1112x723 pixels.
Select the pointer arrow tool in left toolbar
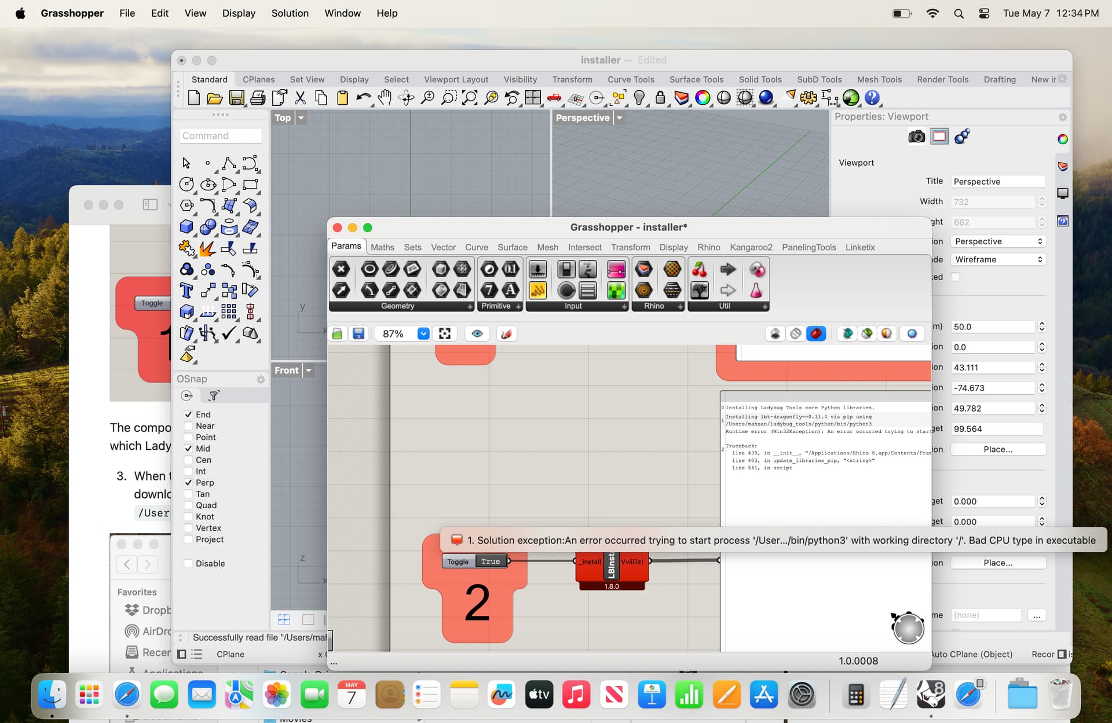pyautogui.click(x=186, y=163)
